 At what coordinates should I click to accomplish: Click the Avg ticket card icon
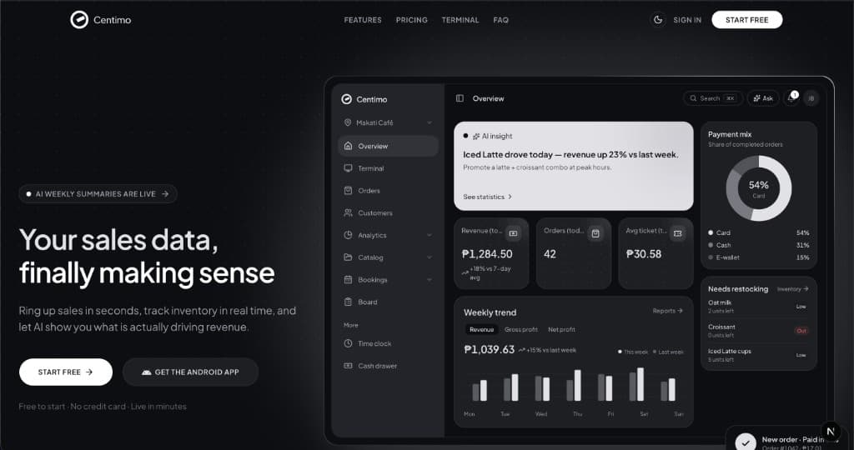pyautogui.click(x=677, y=233)
